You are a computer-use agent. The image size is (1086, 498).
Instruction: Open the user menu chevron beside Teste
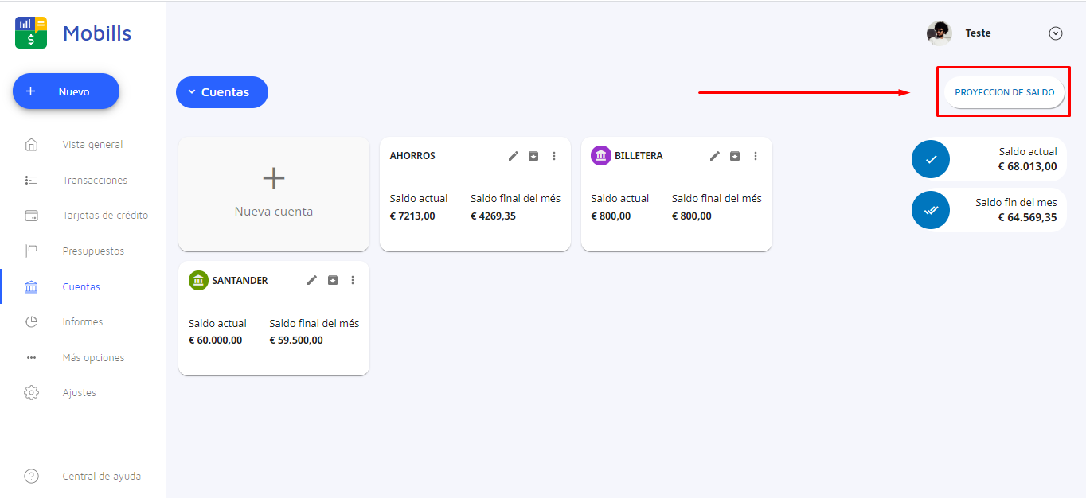pyautogui.click(x=1056, y=33)
